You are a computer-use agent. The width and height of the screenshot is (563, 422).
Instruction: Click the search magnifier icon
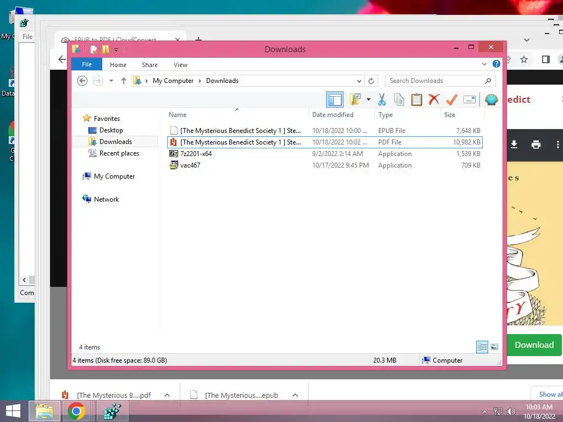[488, 81]
